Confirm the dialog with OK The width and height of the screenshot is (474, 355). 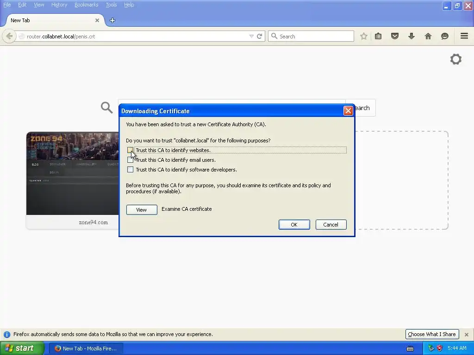click(x=294, y=225)
